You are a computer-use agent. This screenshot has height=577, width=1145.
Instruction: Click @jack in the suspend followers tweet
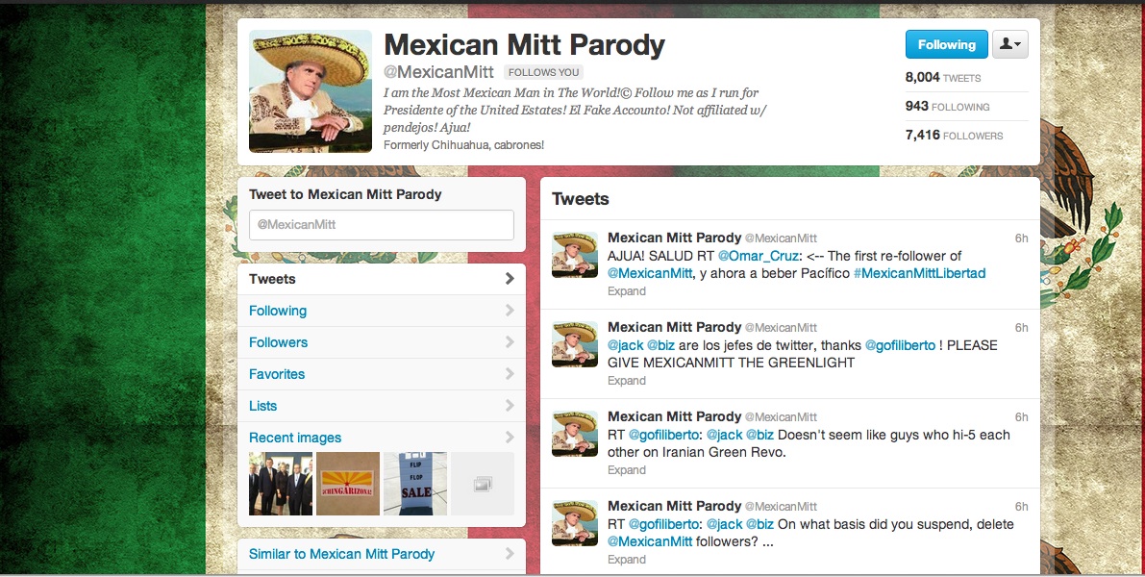(x=724, y=524)
